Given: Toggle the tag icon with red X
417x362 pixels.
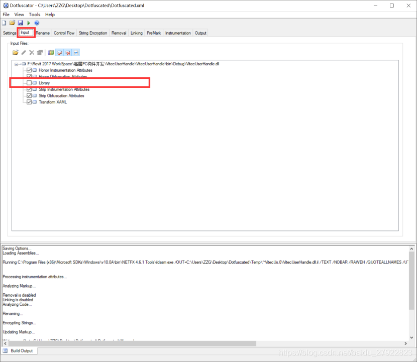Looking at the screenshot, I should click(x=68, y=53).
